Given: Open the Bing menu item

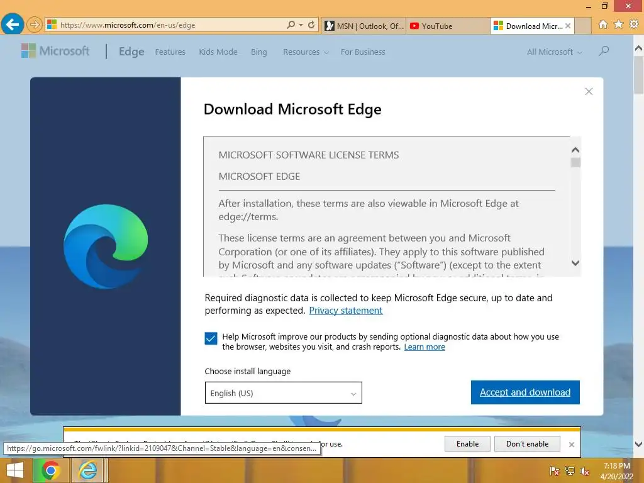Looking at the screenshot, I should coord(258,52).
